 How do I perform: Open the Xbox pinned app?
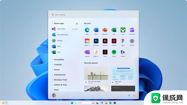point(123,31)
